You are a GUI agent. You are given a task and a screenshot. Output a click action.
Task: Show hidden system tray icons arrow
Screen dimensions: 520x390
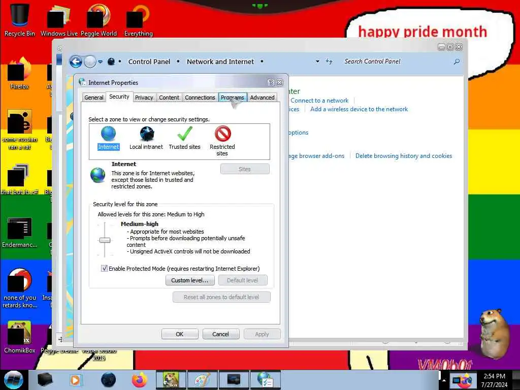coord(444,380)
